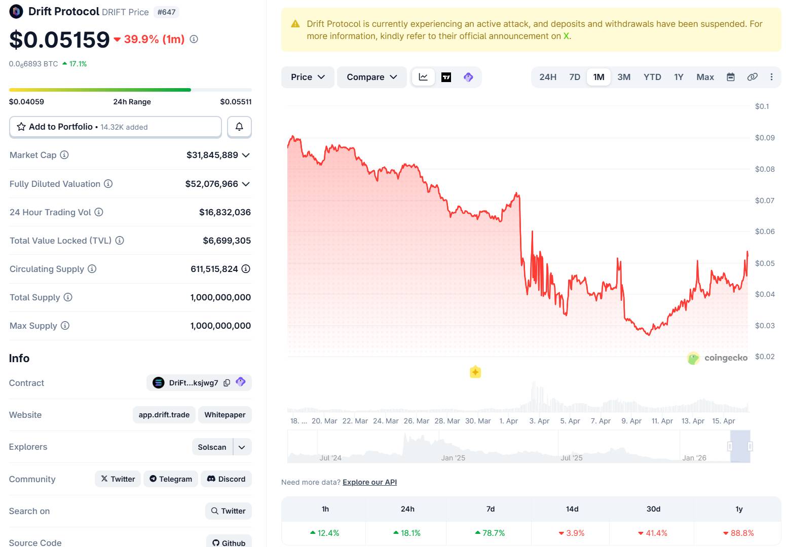Star Drift Protocol to favorite it
Image resolution: width=786 pixels, height=547 pixels.
[21, 127]
